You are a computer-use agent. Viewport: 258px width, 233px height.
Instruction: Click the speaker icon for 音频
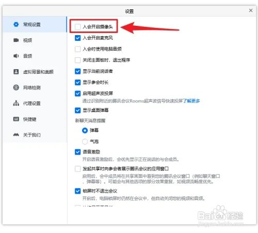pyautogui.click(x=16, y=56)
